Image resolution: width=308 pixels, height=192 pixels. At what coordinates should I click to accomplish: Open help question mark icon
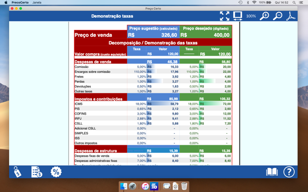pyautogui.click(x=289, y=172)
